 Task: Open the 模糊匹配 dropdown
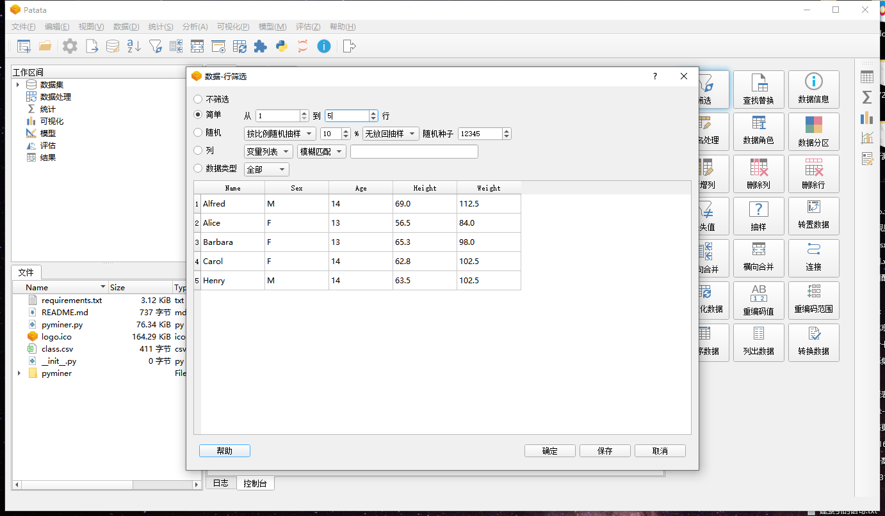click(x=321, y=152)
